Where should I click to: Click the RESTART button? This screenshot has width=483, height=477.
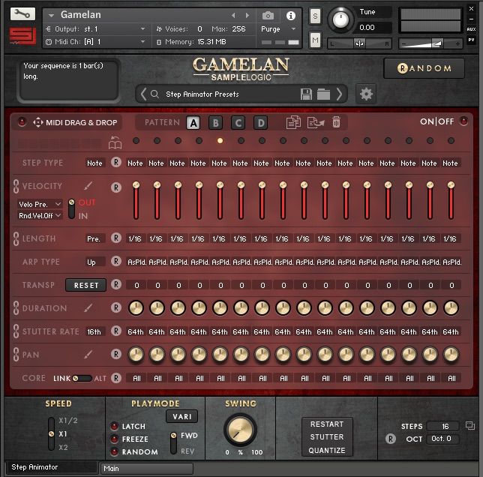click(x=327, y=424)
